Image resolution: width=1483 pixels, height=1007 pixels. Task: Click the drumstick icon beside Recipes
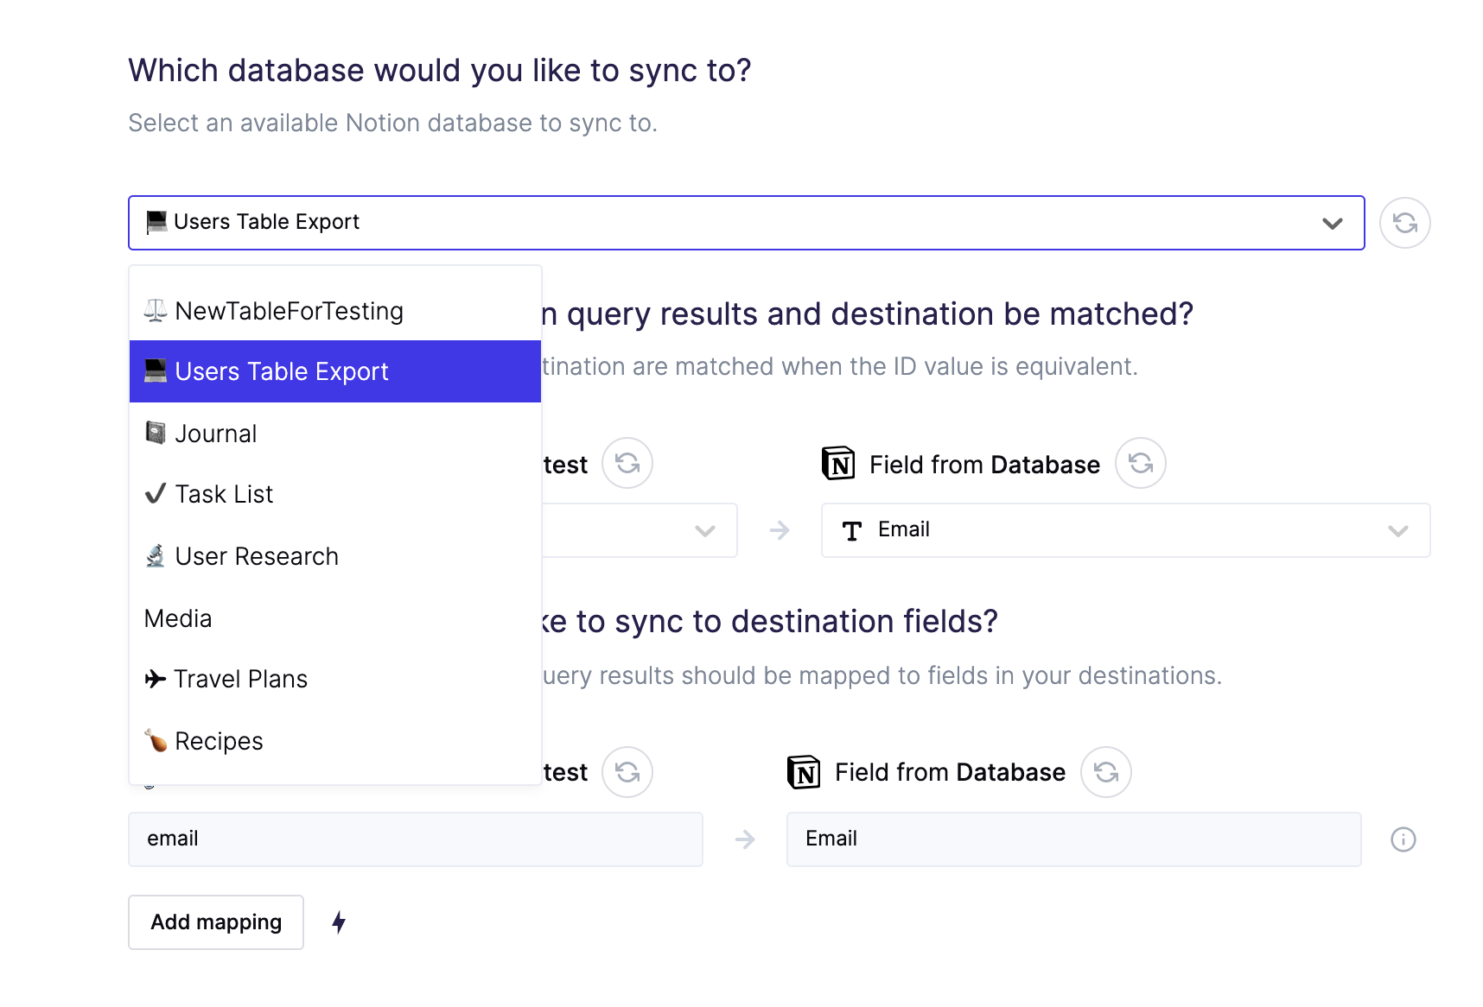[x=156, y=740]
